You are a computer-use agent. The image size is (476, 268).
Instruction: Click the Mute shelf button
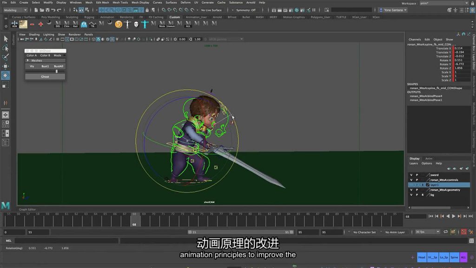click(162, 24)
